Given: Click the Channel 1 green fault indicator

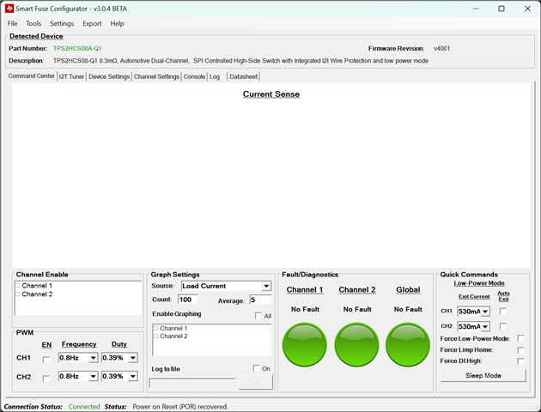Looking at the screenshot, I should (x=305, y=344).
